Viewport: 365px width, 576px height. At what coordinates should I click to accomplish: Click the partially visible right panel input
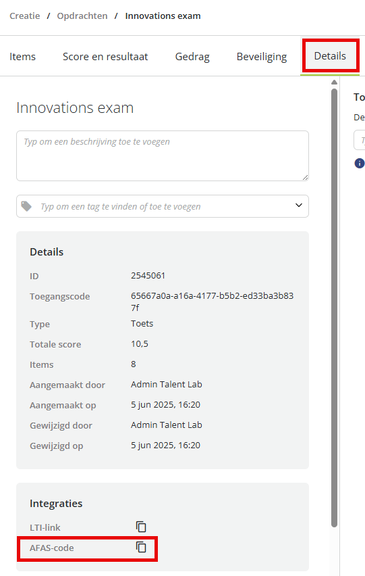pyautogui.click(x=360, y=140)
